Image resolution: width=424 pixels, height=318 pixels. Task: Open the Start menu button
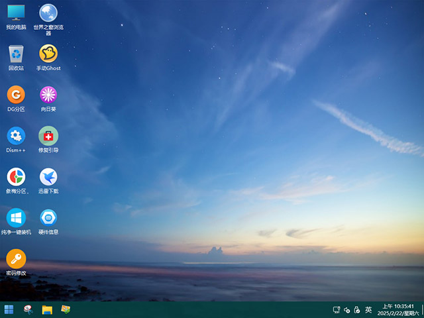(9, 310)
